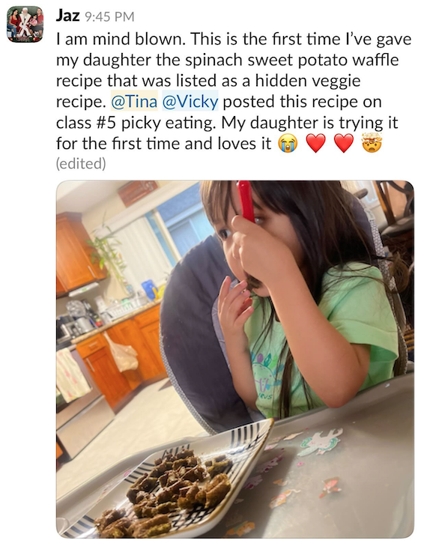Image resolution: width=424 pixels, height=546 pixels.
Task: Click the first red heart emoji
Action: (315, 144)
